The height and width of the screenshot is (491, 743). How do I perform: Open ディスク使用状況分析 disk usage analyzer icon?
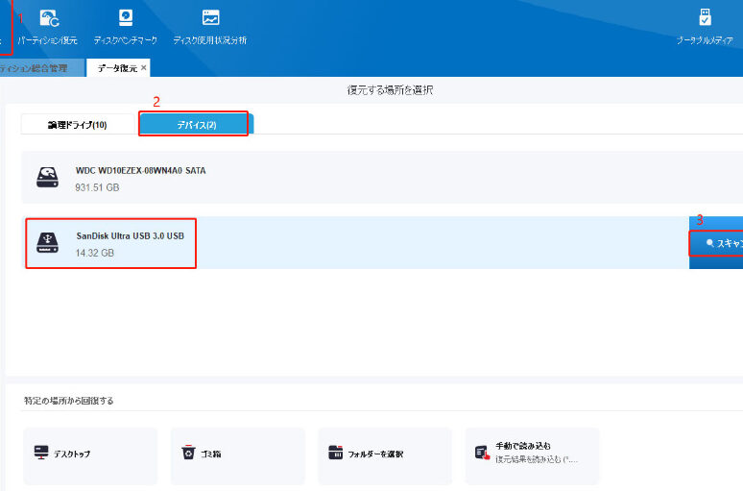[x=209, y=18]
